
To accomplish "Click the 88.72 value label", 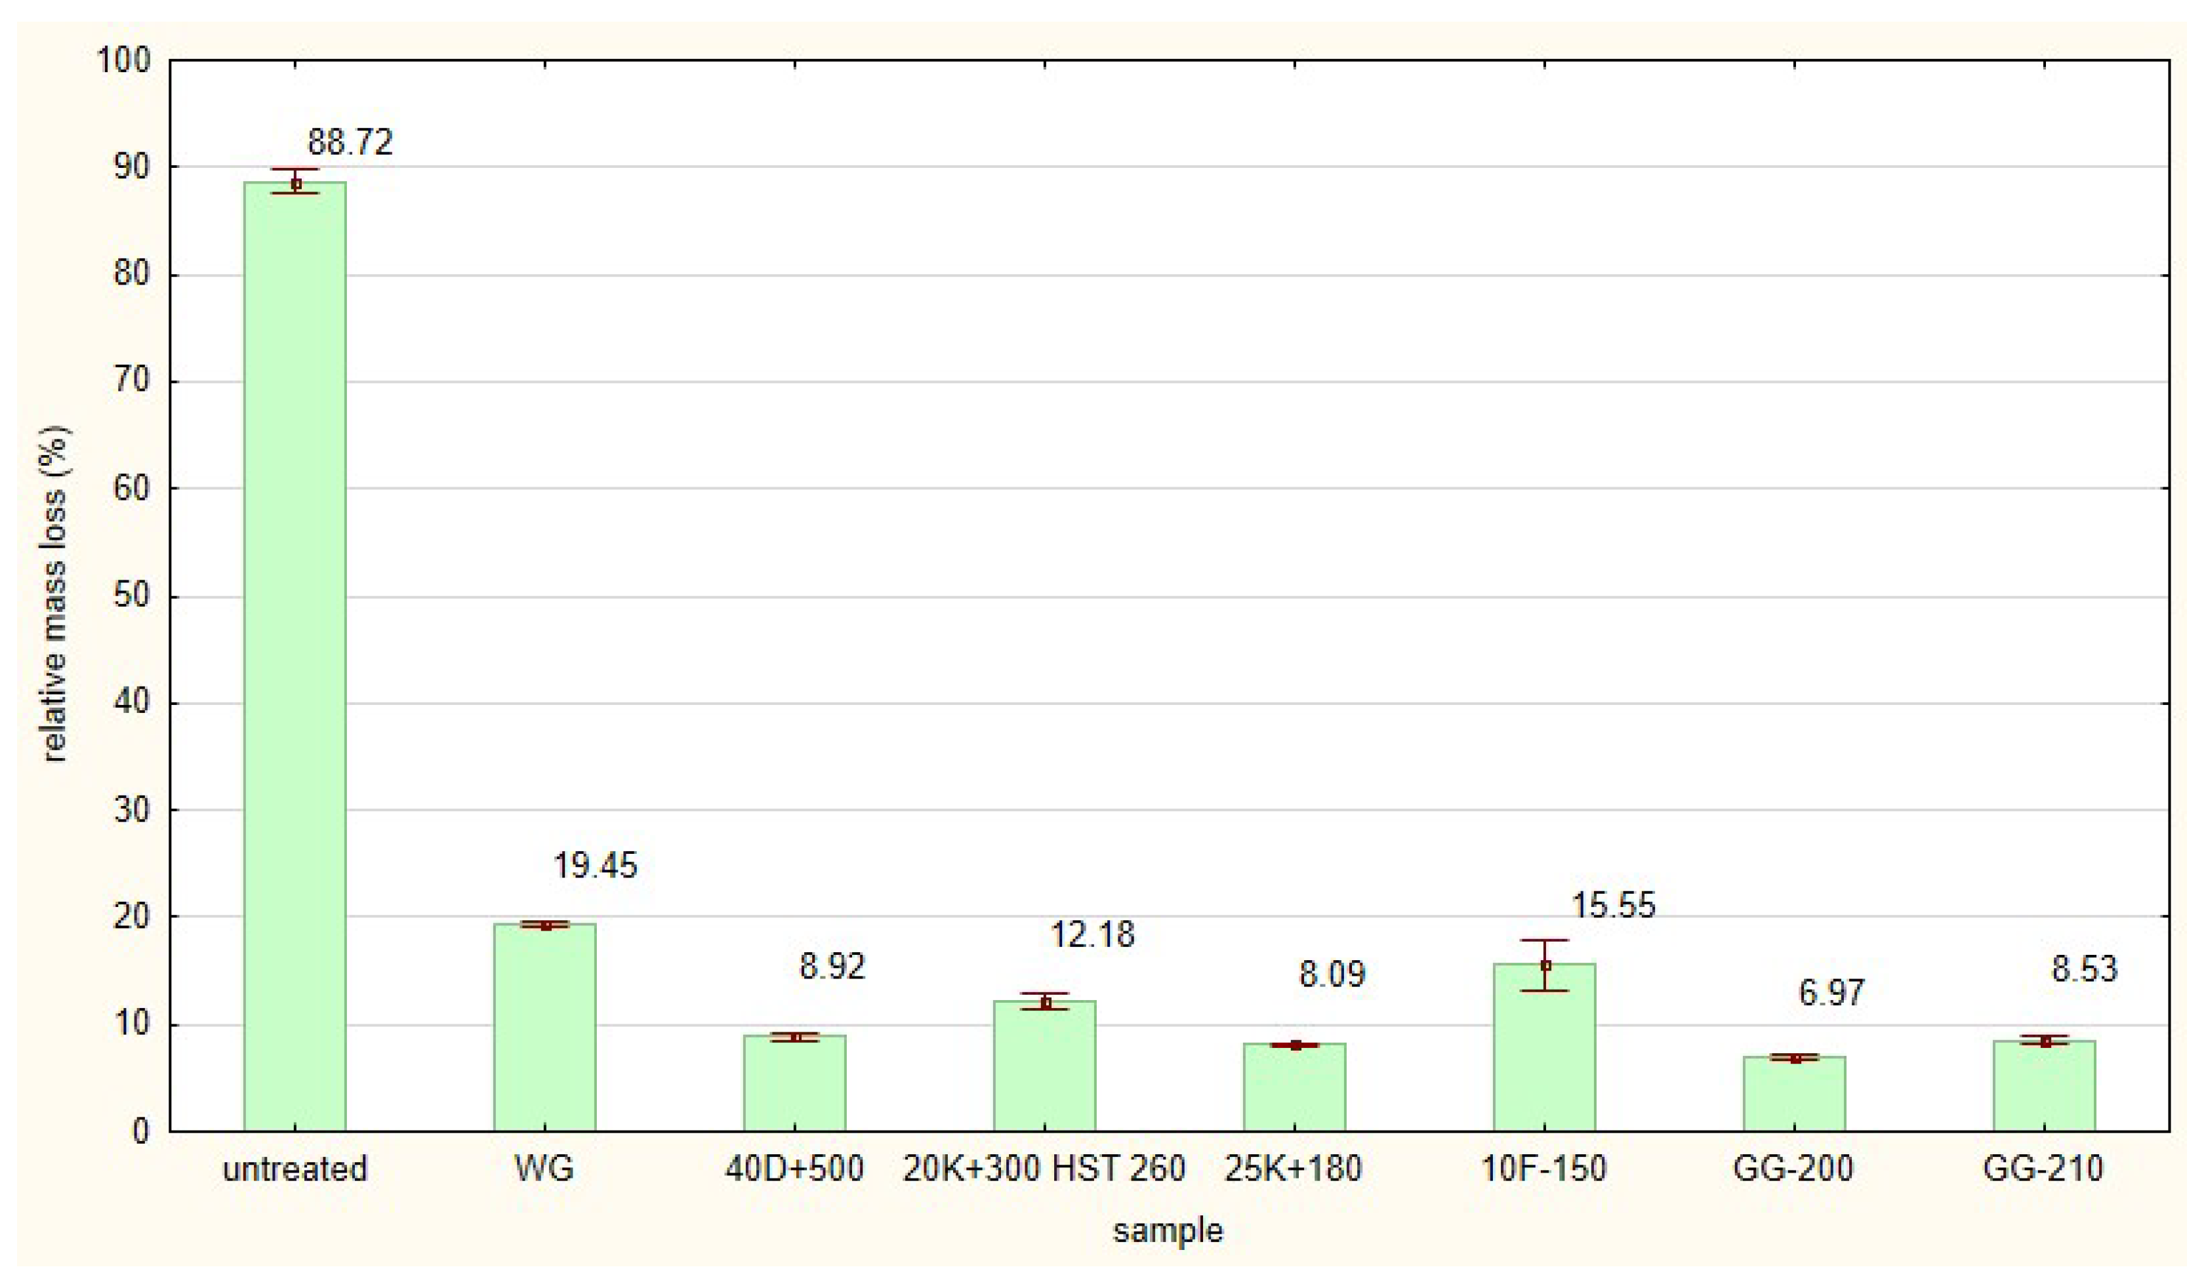I will [x=350, y=142].
